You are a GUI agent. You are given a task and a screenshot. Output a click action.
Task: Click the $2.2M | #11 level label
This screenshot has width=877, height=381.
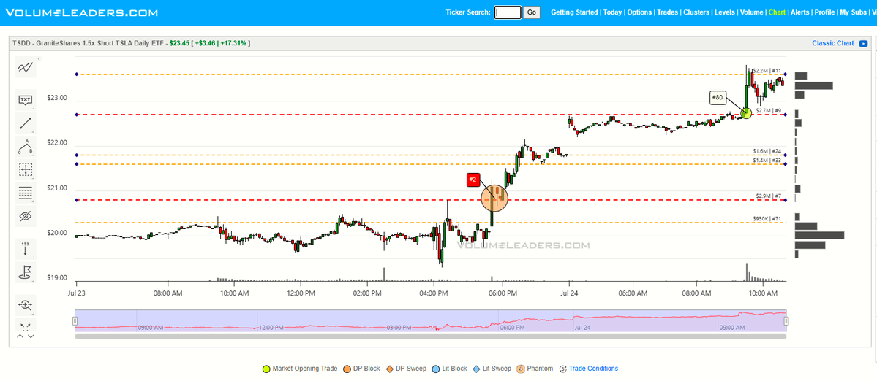[x=767, y=71]
